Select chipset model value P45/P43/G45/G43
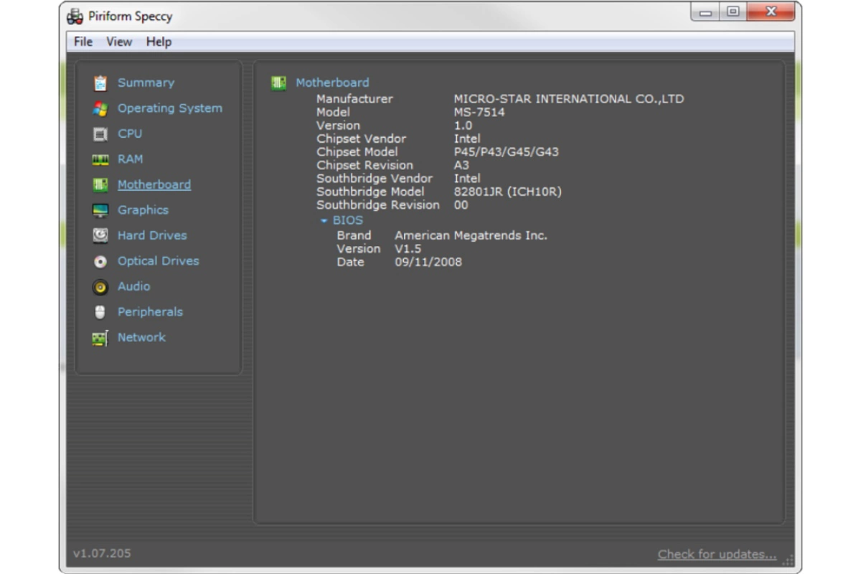 507,152
